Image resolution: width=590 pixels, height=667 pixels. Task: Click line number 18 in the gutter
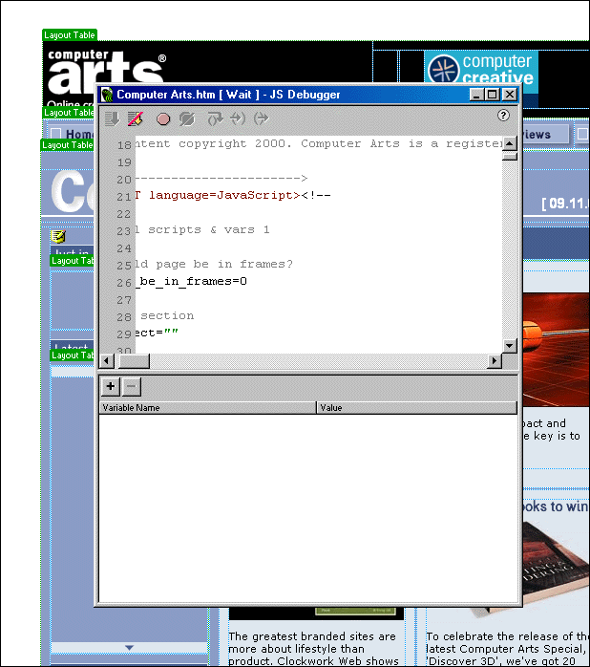(124, 145)
